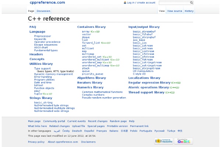221x147 pixels.
Task: Open the priority_queue link
Action: click(x=92, y=74)
